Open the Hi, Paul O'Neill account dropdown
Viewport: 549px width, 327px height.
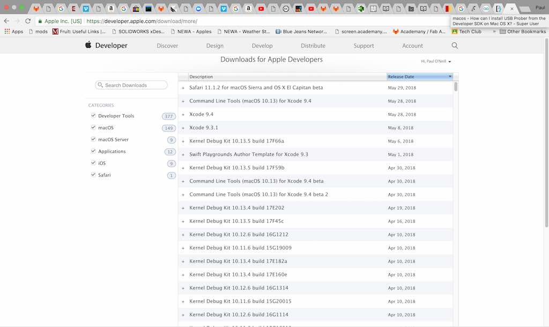436,61
